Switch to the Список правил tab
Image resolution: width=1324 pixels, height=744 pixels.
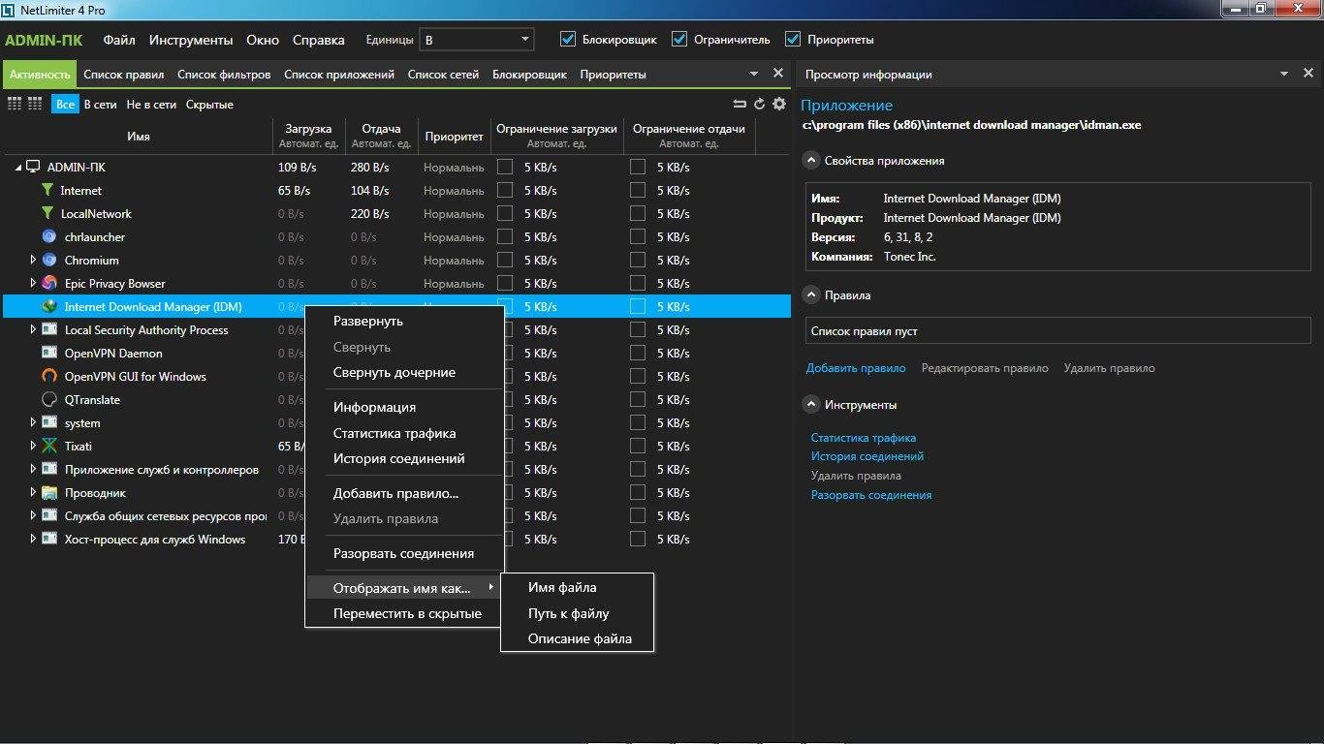[124, 75]
